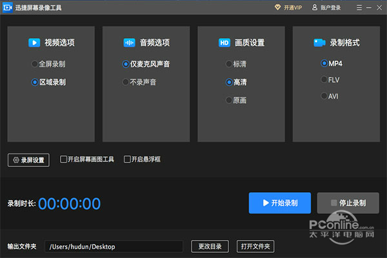The image size is (387, 258).
Task: Select 全屏录制 radio button
Action: click(x=35, y=64)
